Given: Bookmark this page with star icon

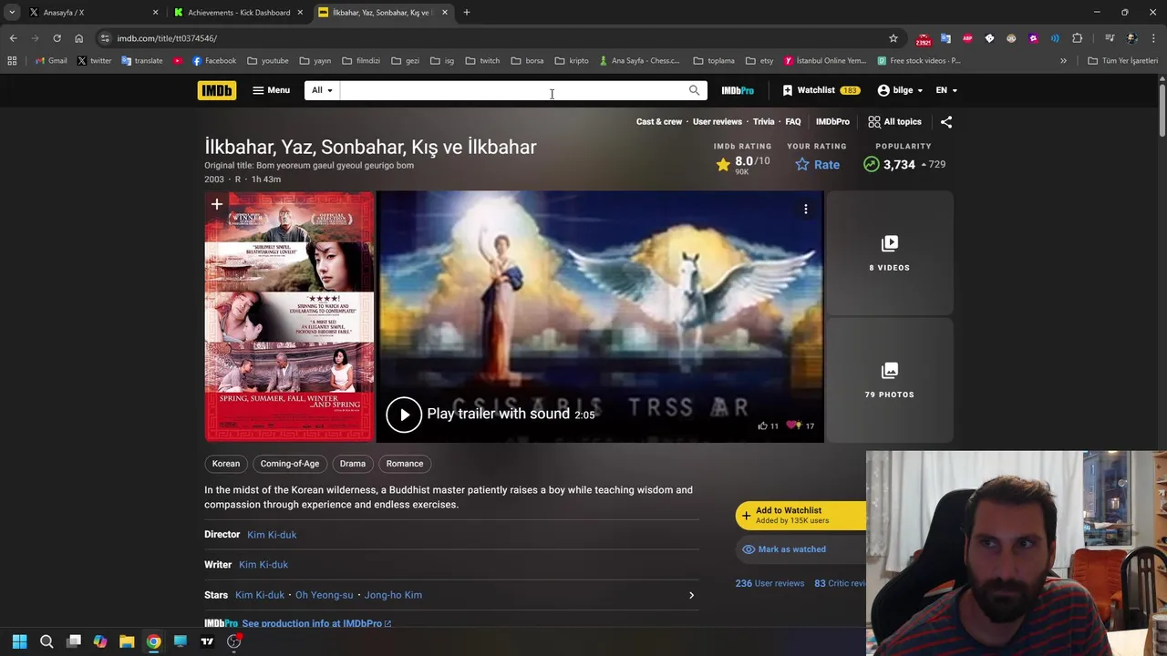Looking at the screenshot, I should pyautogui.click(x=893, y=38).
